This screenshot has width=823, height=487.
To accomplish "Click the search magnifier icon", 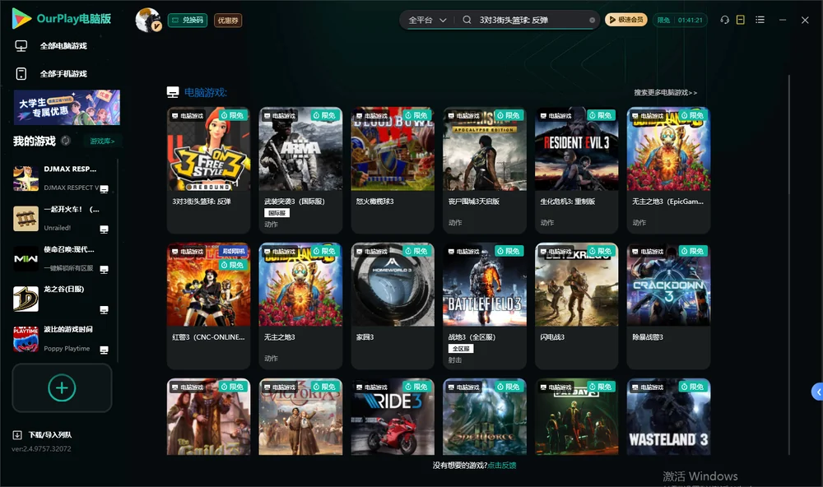I will [467, 20].
